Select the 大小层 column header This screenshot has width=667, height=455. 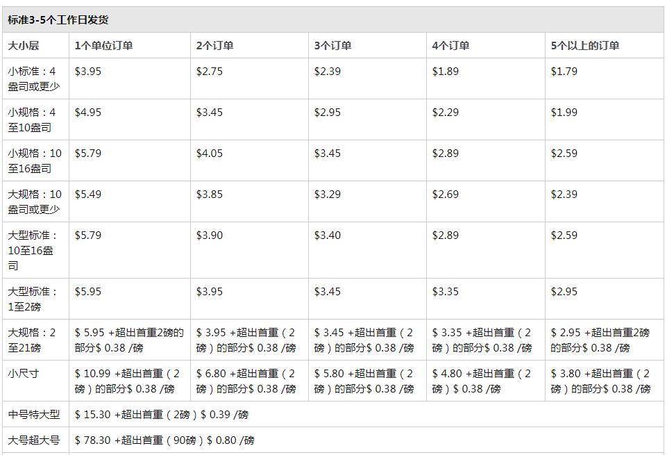point(24,46)
